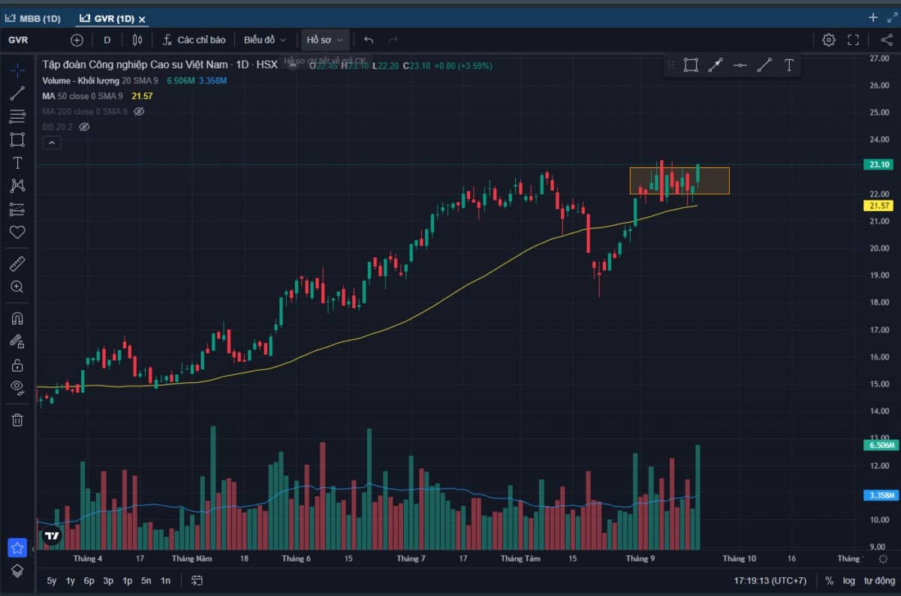Click the zoom in magnifier tool
The image size is (901, 596).
click(x=17, y=287)
